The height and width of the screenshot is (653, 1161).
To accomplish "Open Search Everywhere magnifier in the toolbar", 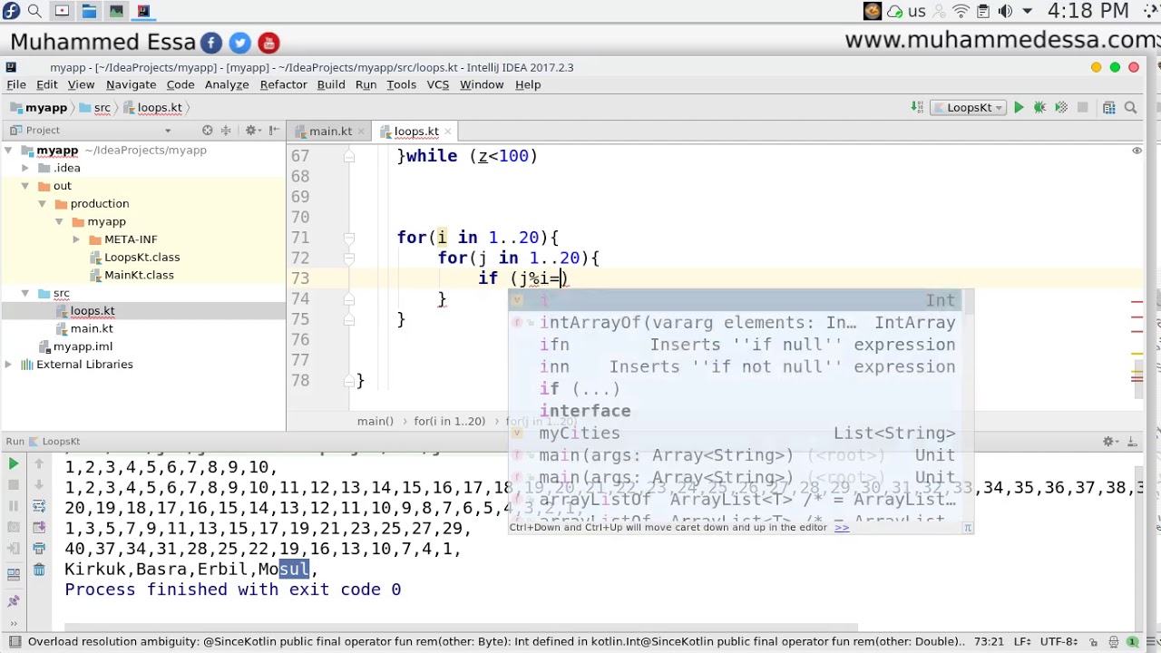I will 1130,108.
